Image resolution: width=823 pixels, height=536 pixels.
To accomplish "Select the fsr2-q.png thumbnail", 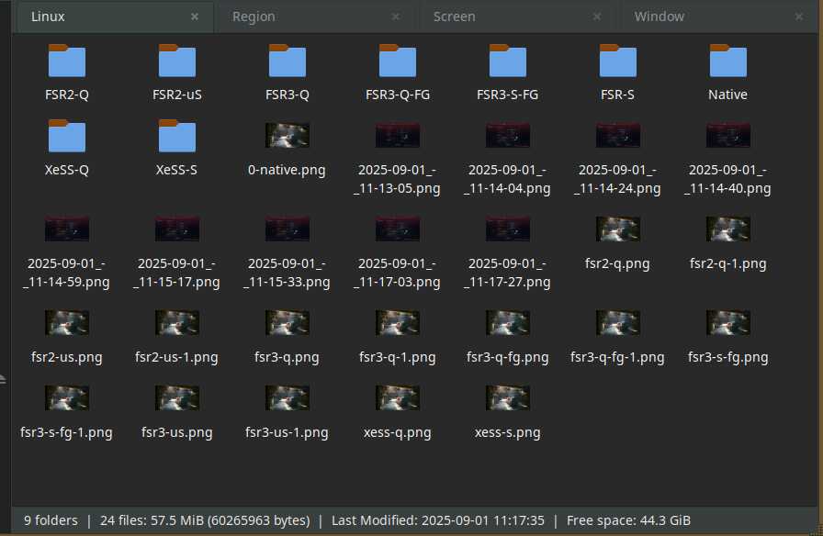I will tap(618, 229).
